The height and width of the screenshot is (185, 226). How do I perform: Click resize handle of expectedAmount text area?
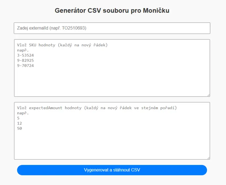[208, 158]
